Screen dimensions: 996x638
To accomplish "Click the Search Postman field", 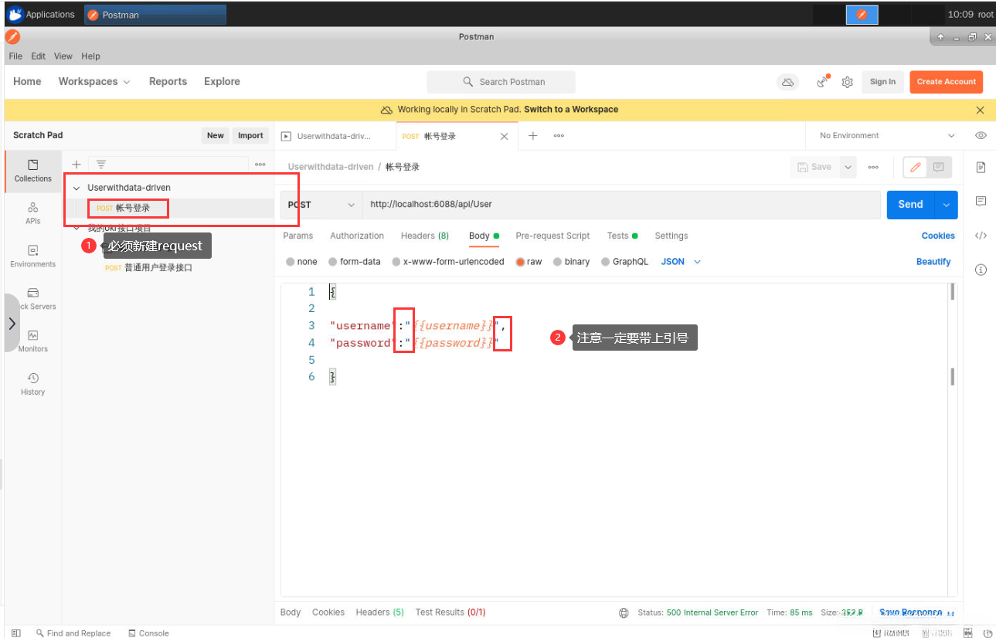I will point(501,82).
